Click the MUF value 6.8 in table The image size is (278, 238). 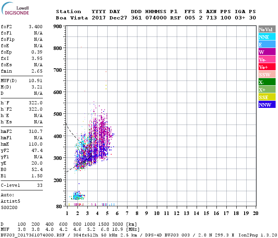105,229
